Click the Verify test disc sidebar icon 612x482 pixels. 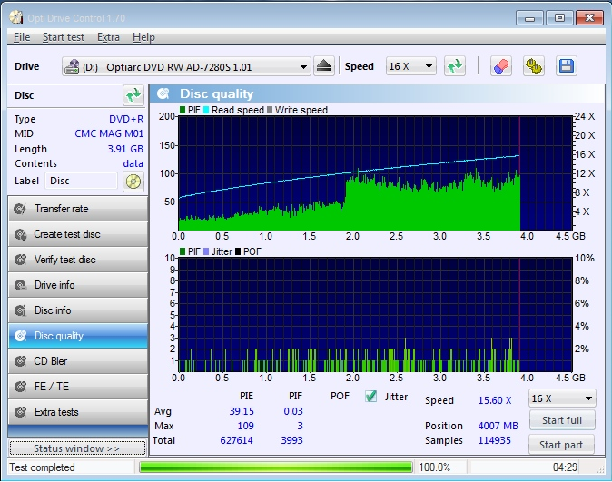pos(20,260)
